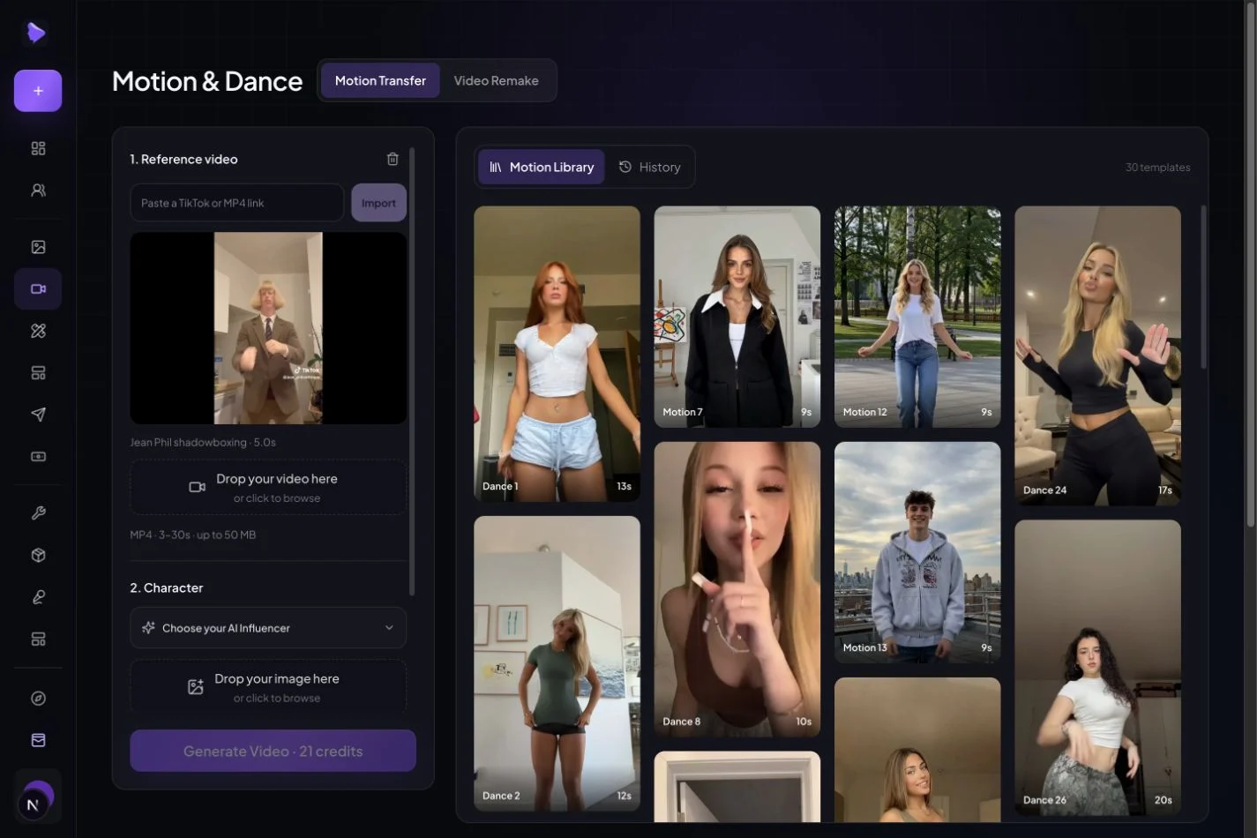Open the microphone icon in the sidebar

(38, 597)
